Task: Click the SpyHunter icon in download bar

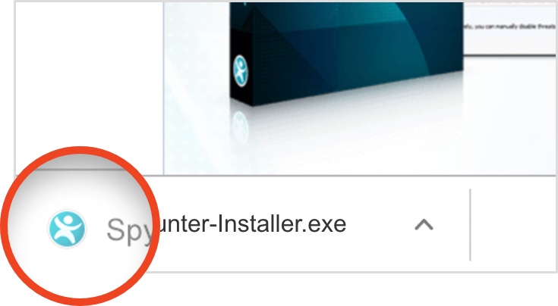Action: (67, 229)
